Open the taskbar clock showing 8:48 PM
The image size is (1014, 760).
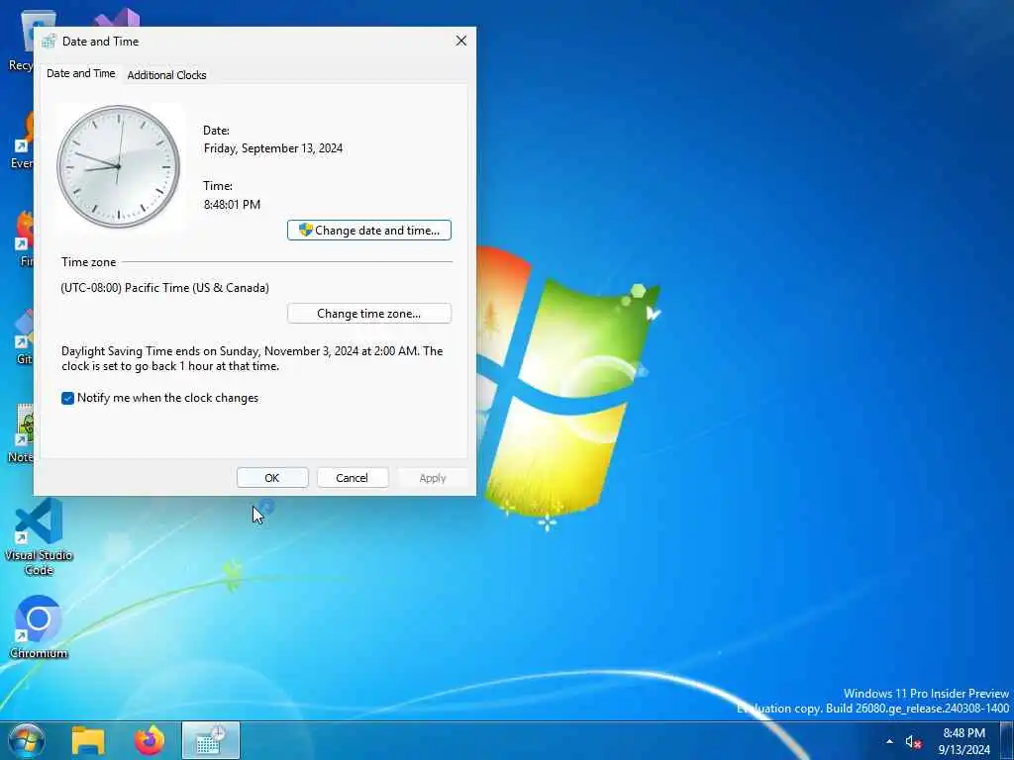(x=963, y=741)
